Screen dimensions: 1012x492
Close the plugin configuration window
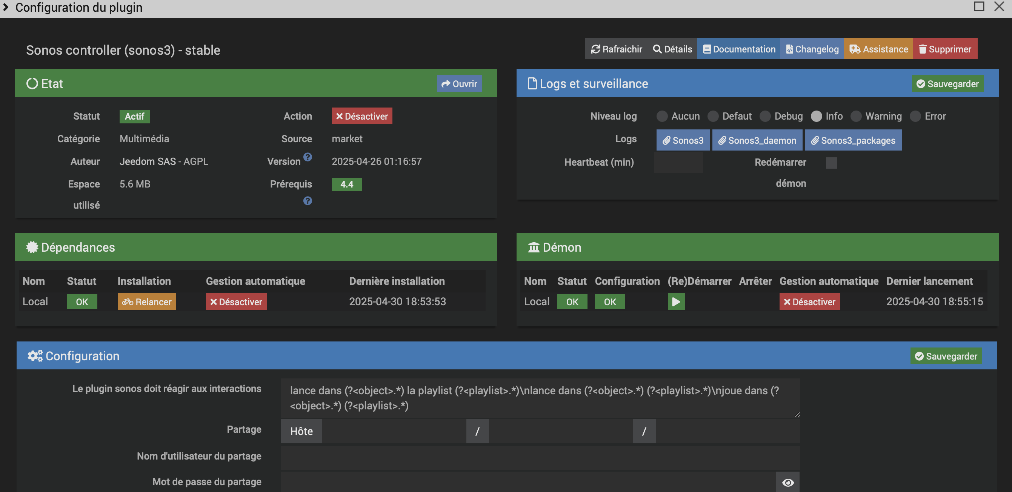[x=999, y=6]
